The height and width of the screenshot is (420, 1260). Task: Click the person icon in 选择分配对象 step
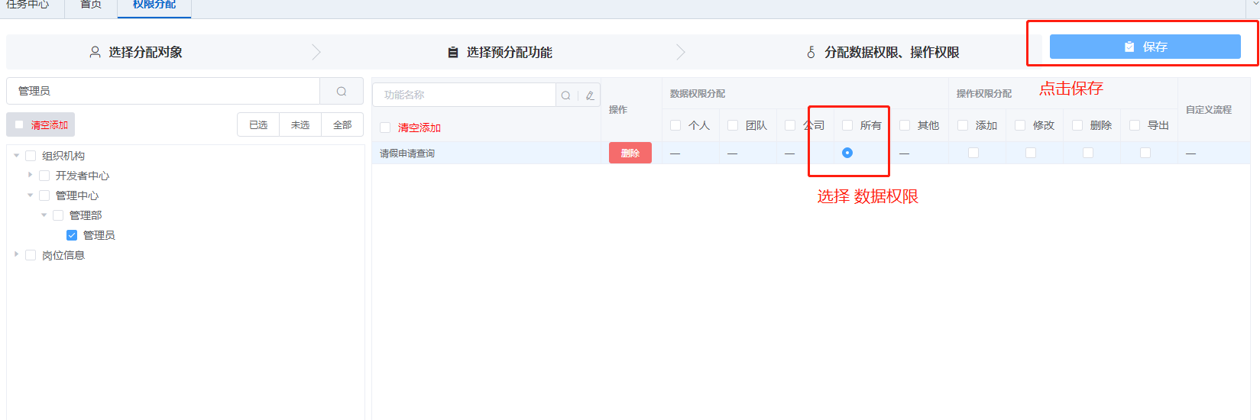(96, 52)
